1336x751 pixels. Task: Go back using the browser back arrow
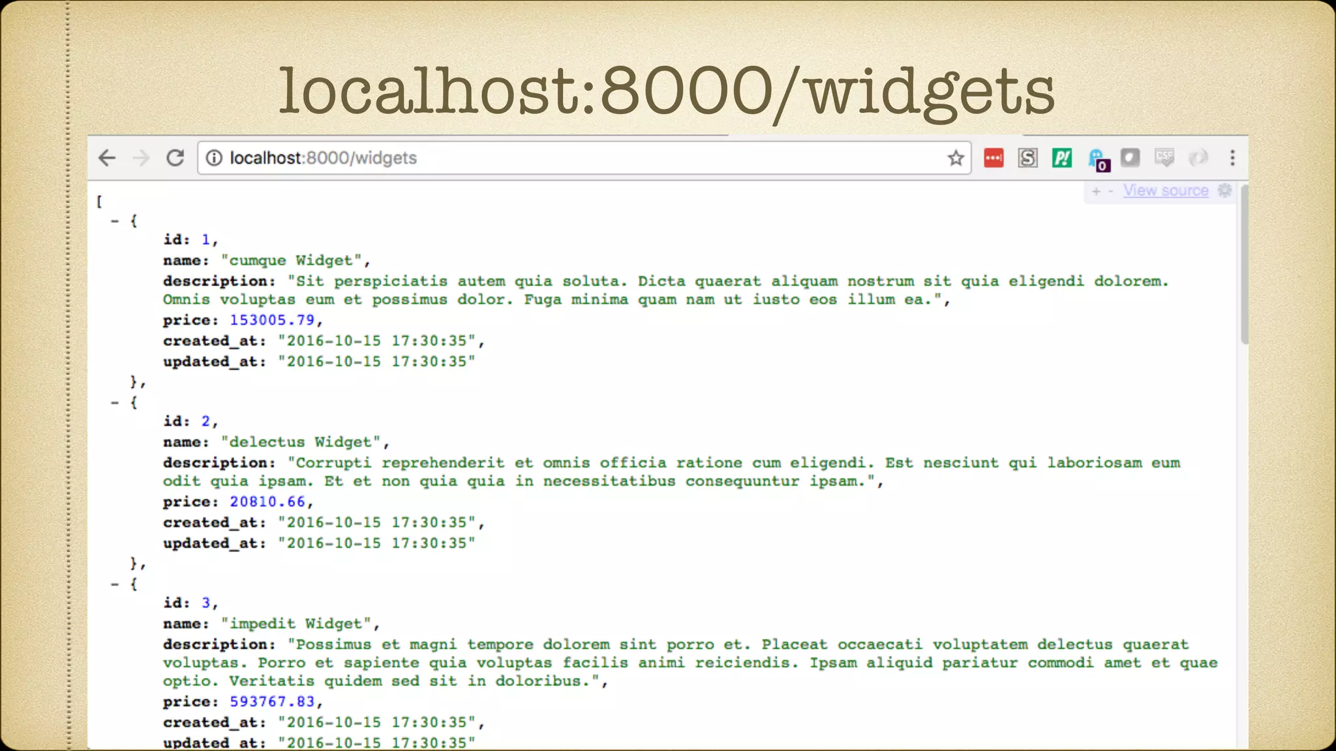tap(107, 158)
